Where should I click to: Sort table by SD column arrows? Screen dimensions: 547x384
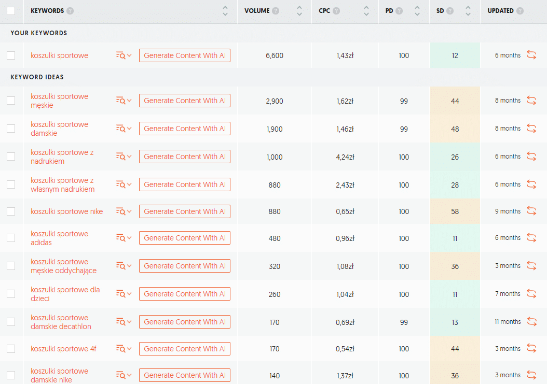[468, 11]
